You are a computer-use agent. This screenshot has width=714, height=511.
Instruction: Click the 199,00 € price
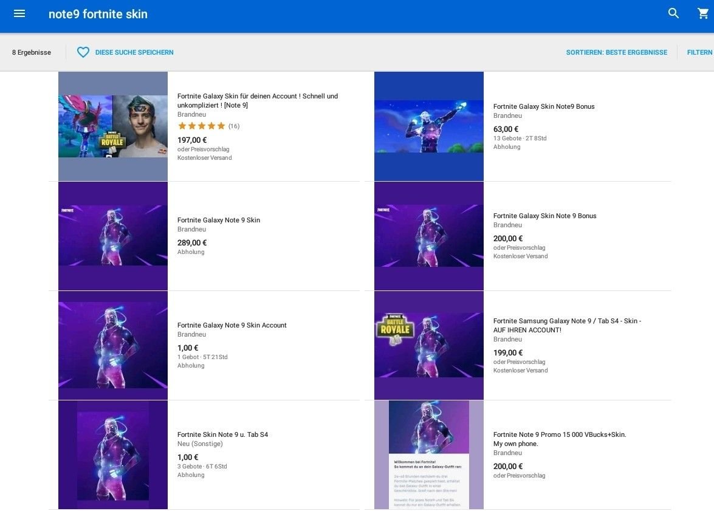coord(508,353)
